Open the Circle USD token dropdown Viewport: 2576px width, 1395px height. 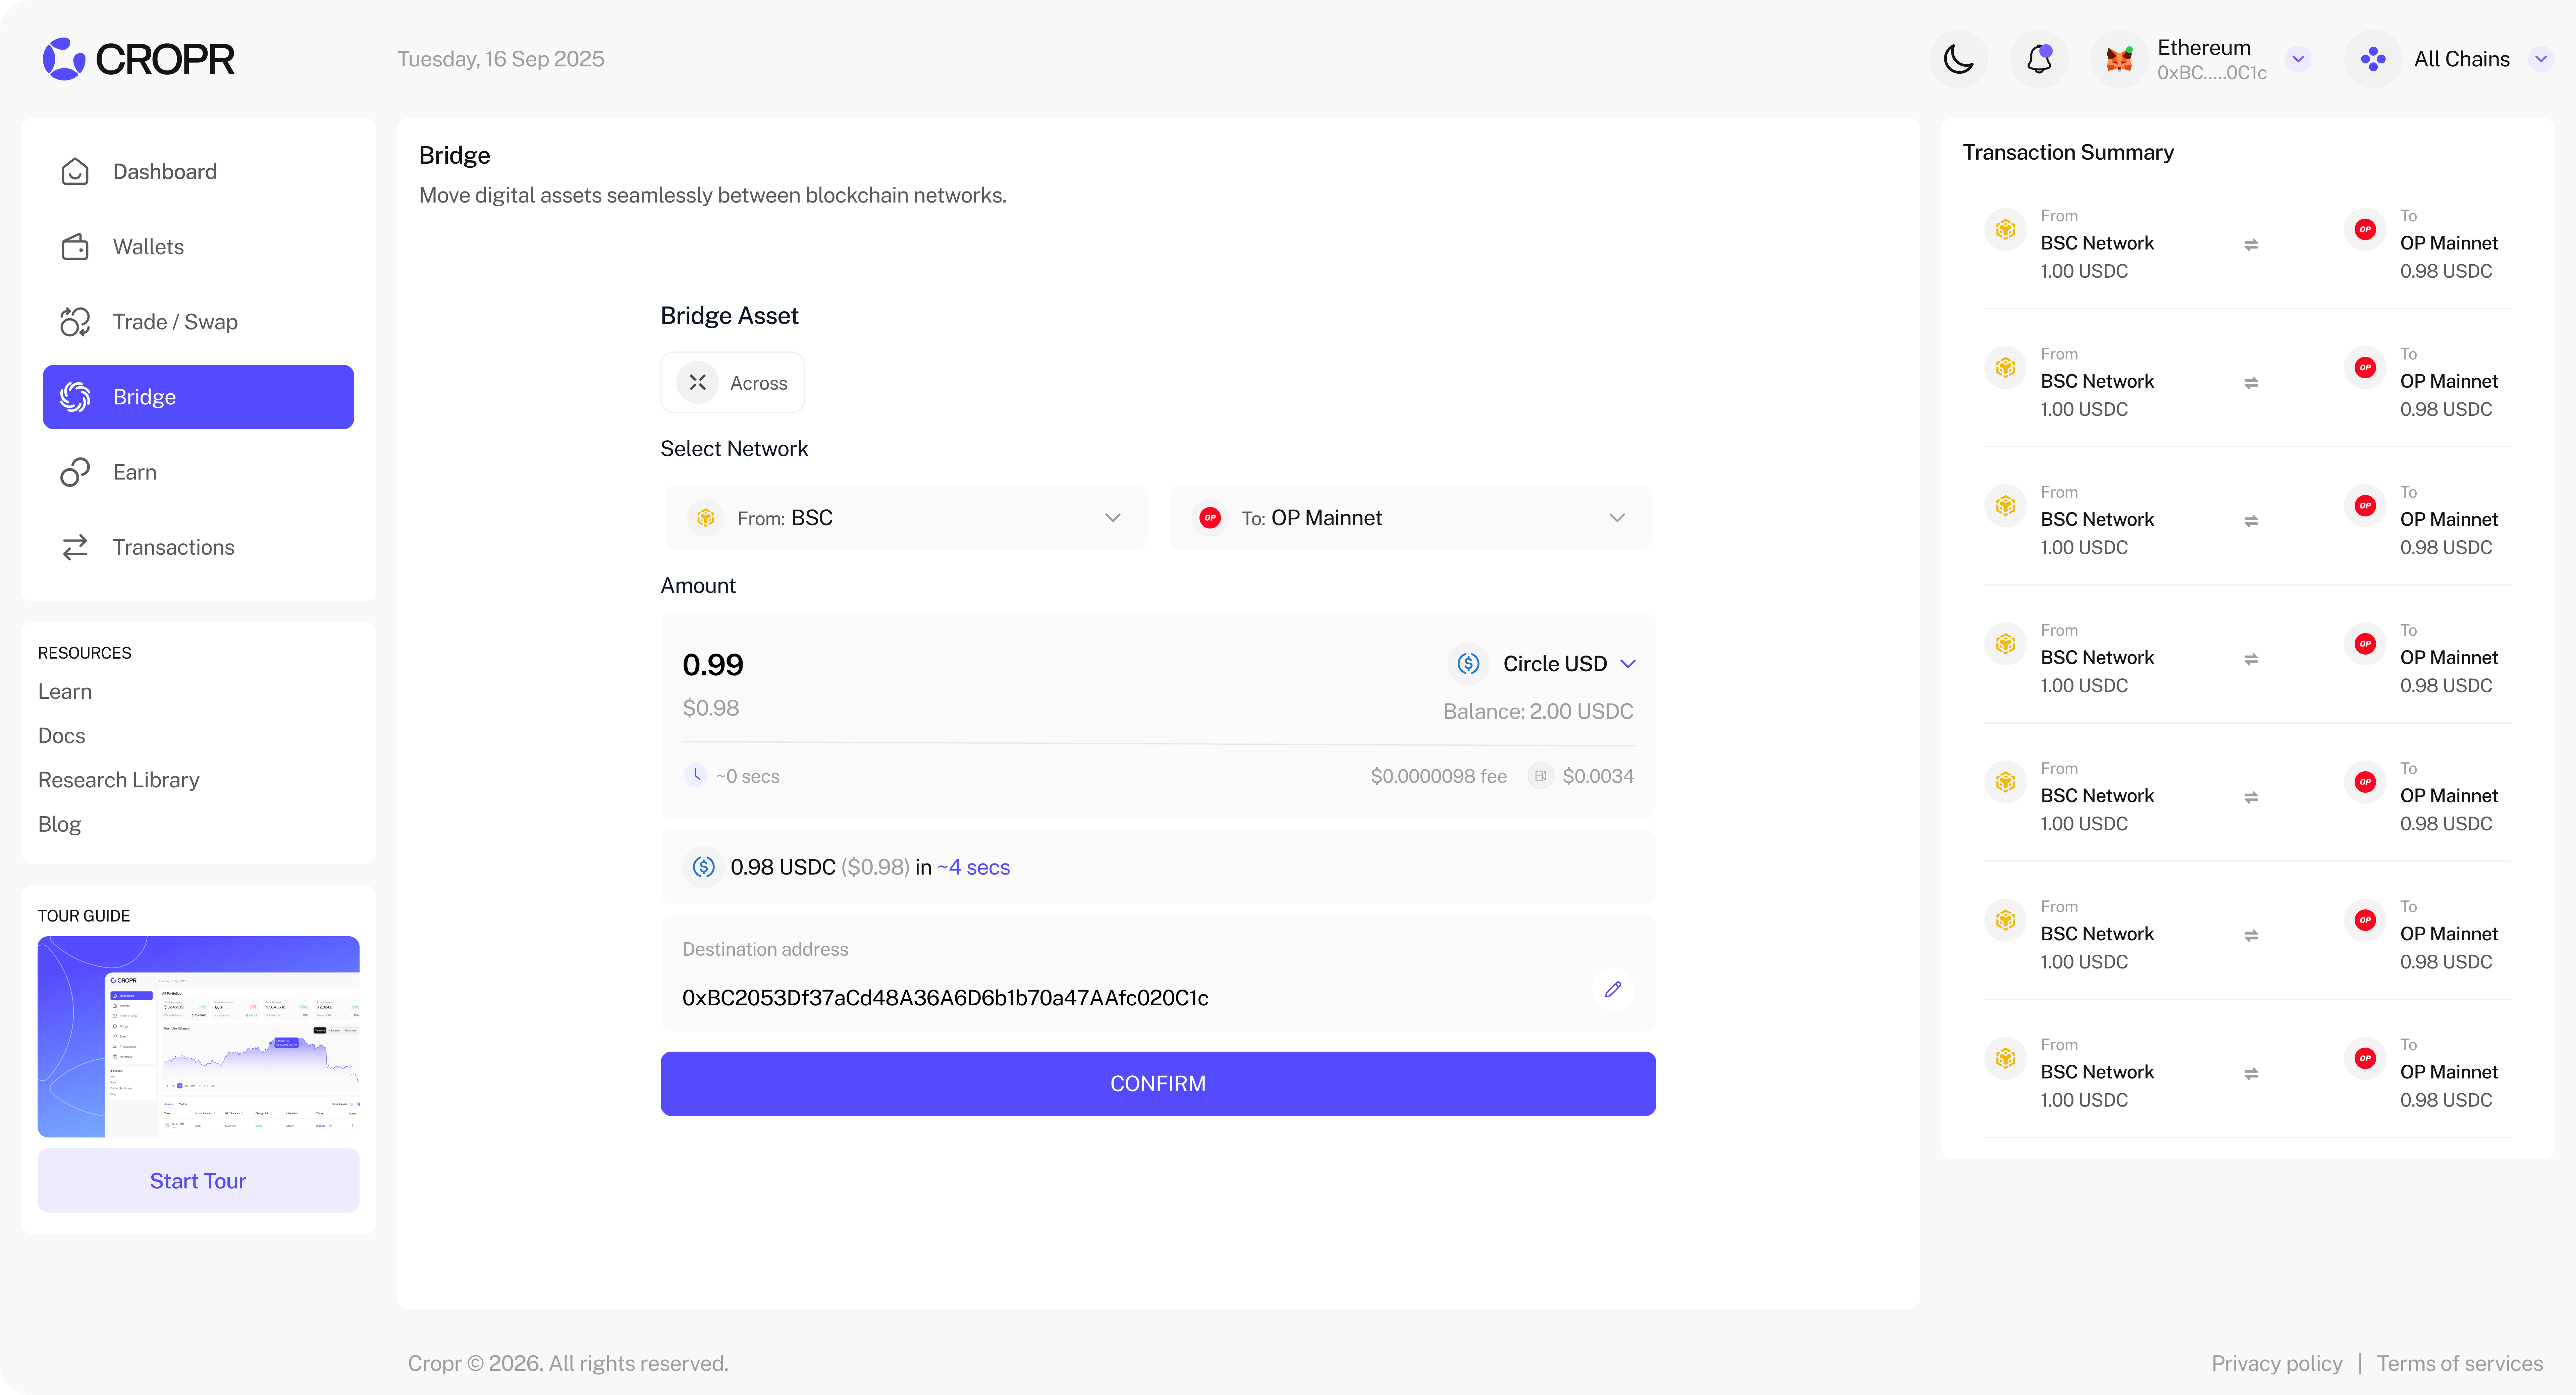1542,664
